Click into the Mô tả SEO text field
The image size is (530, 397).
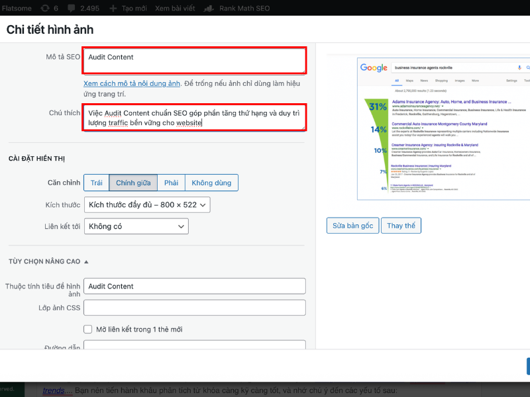(194, 61)
